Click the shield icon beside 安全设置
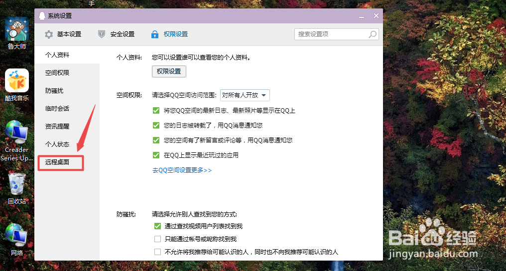 click(x=102, y=34)
